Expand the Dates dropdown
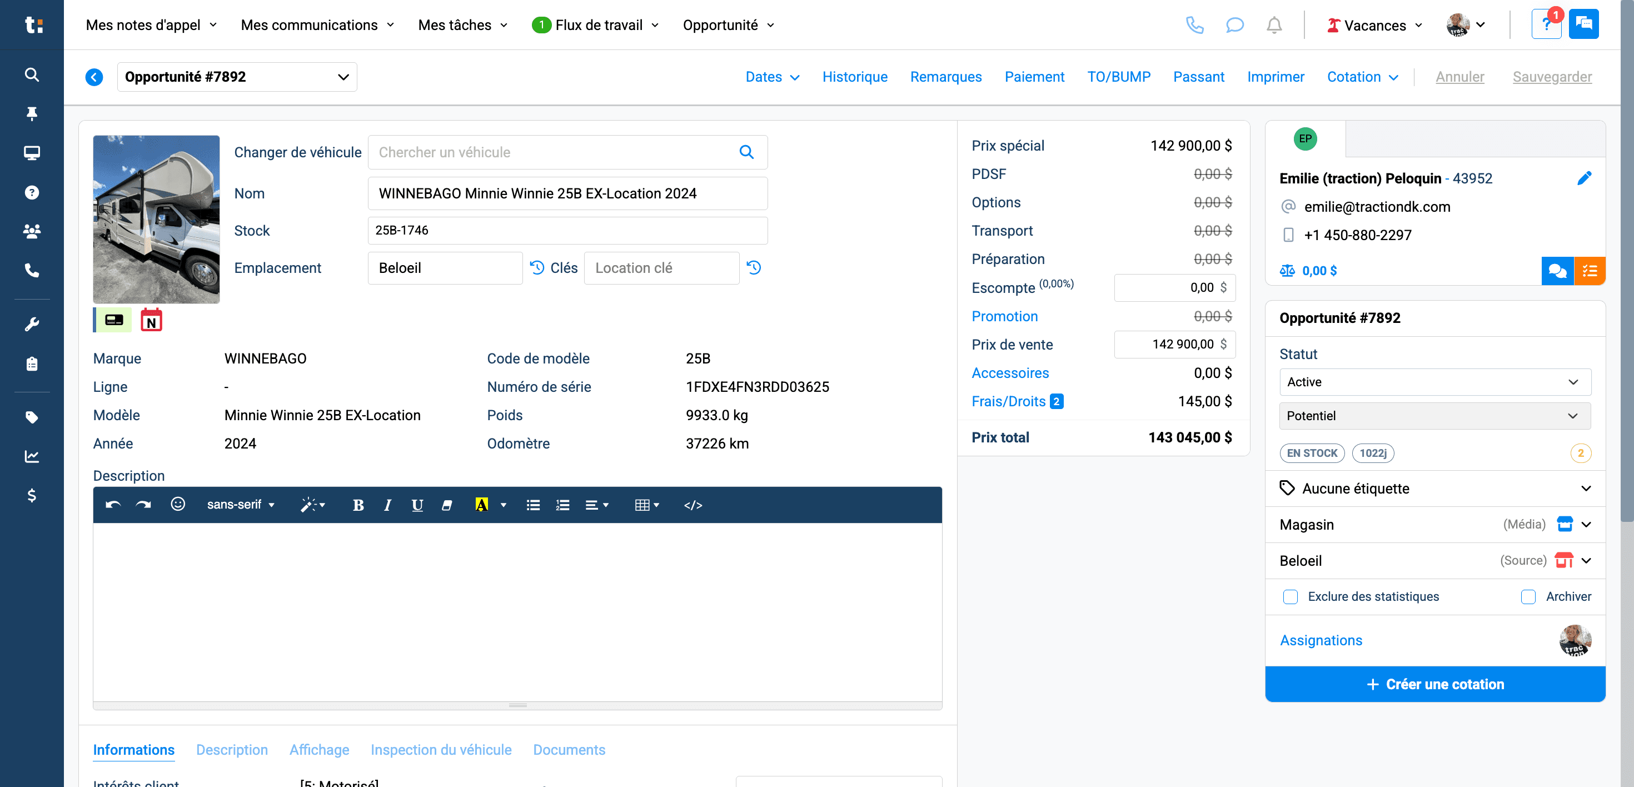 [772, 77]
